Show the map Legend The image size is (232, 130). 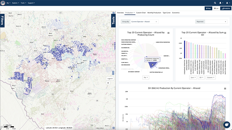click(110, 78)
